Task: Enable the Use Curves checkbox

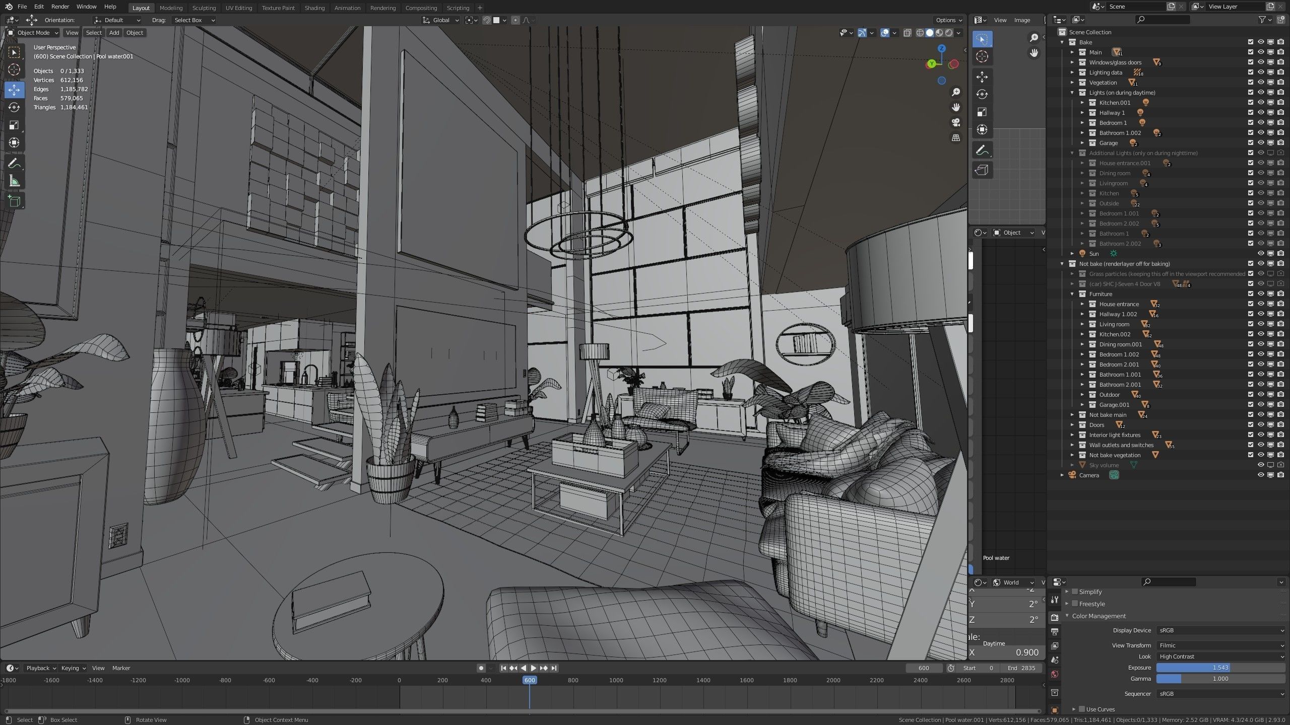Action: pyautogui.click(x=1082, y=709)
